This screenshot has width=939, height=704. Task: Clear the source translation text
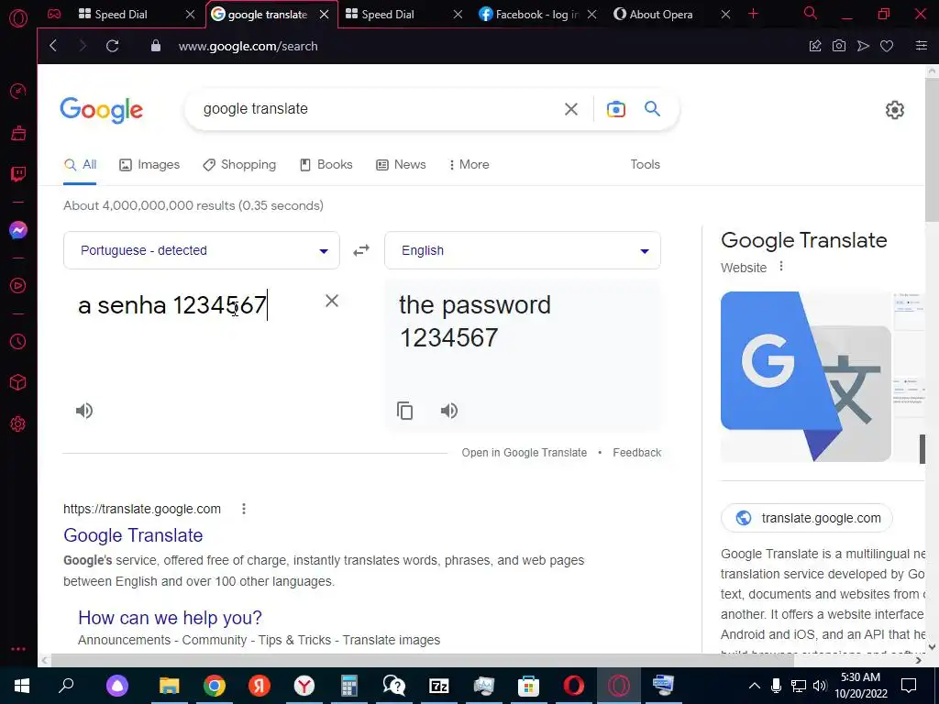click(x=332, y=301)
